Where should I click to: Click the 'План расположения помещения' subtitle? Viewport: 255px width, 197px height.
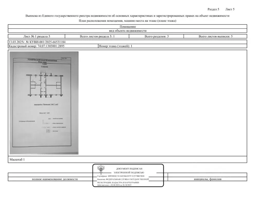[x=127, y=21]
